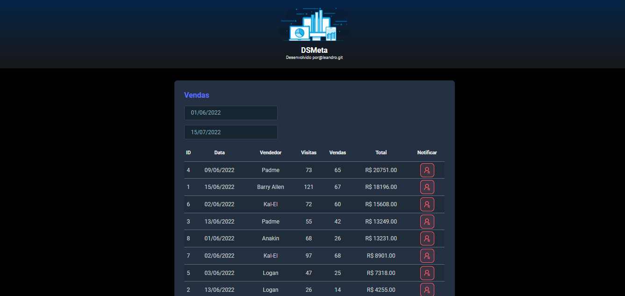Click the Visitas column header
625x296 pixels.
[309, 152]
